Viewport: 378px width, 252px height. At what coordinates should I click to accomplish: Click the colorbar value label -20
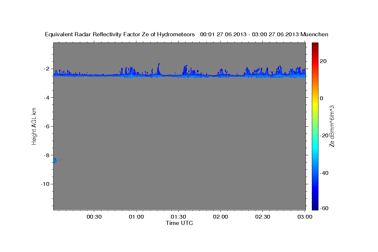click(x=324, y=135)
